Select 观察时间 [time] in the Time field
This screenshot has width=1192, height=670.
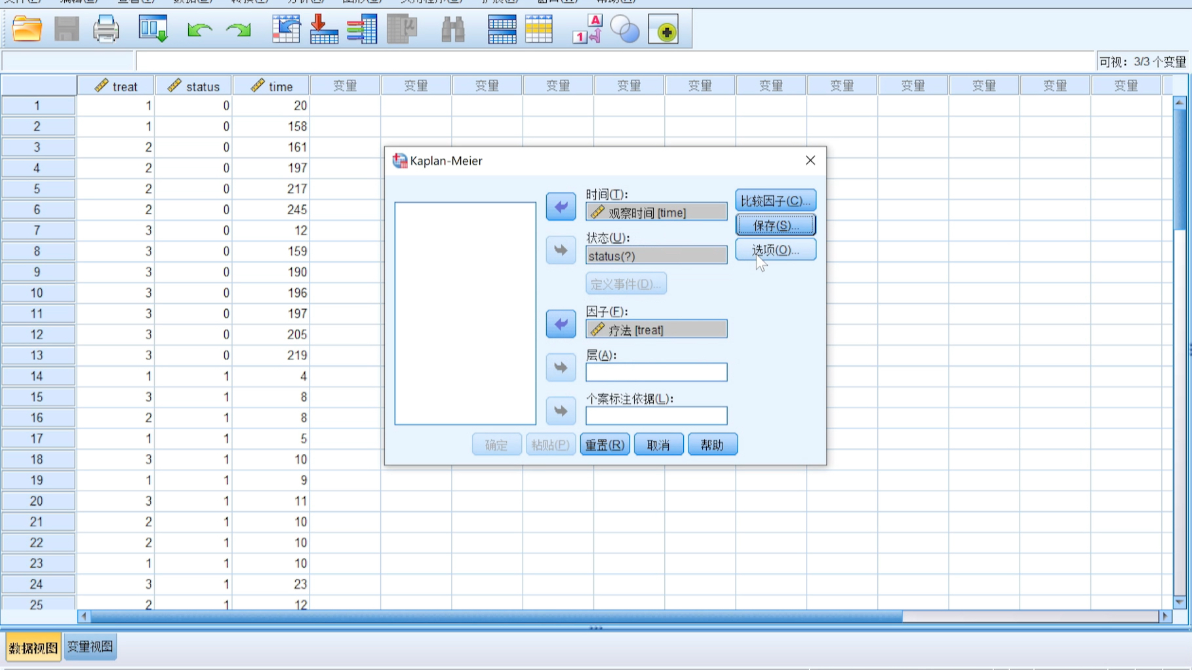656,212
